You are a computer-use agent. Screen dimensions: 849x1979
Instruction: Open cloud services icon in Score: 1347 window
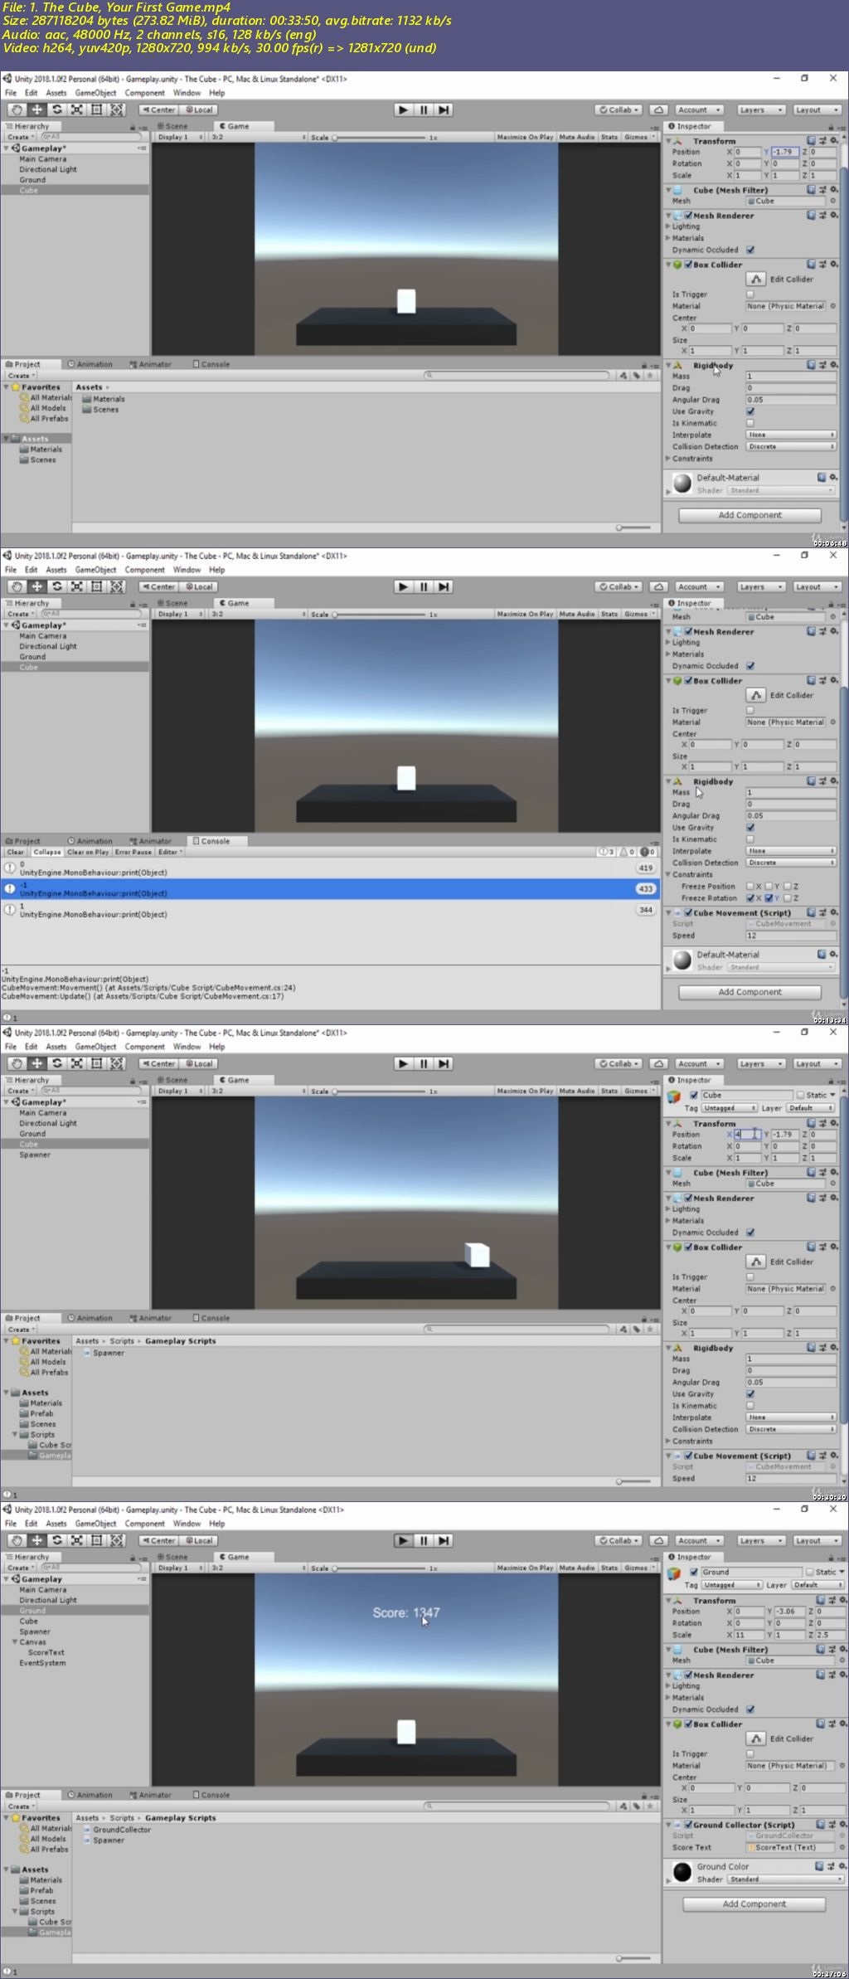tap(658, 1540)
